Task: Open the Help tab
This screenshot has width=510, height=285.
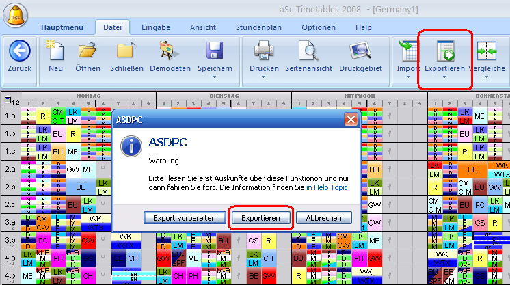Action: pos(363,27)
